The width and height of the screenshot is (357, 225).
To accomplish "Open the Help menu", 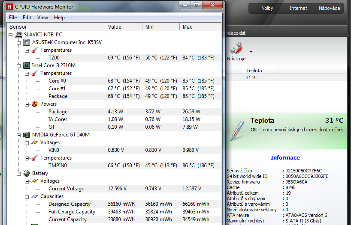I will coord(59,18).
